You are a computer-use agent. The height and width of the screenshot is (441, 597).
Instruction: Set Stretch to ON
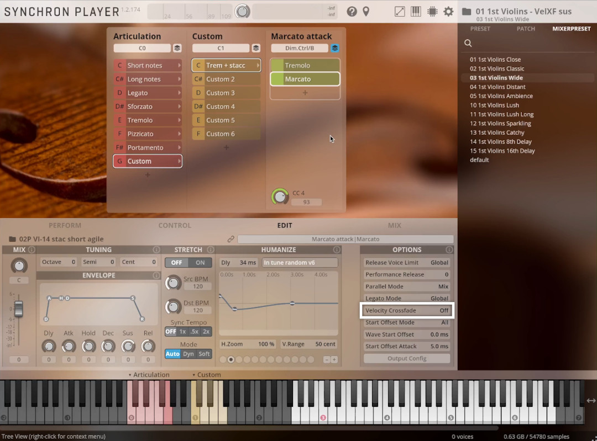(x=200, y=263)
